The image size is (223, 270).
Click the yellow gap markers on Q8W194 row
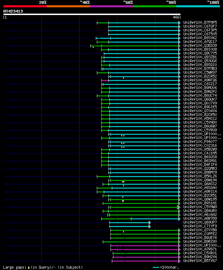[123, 182]
